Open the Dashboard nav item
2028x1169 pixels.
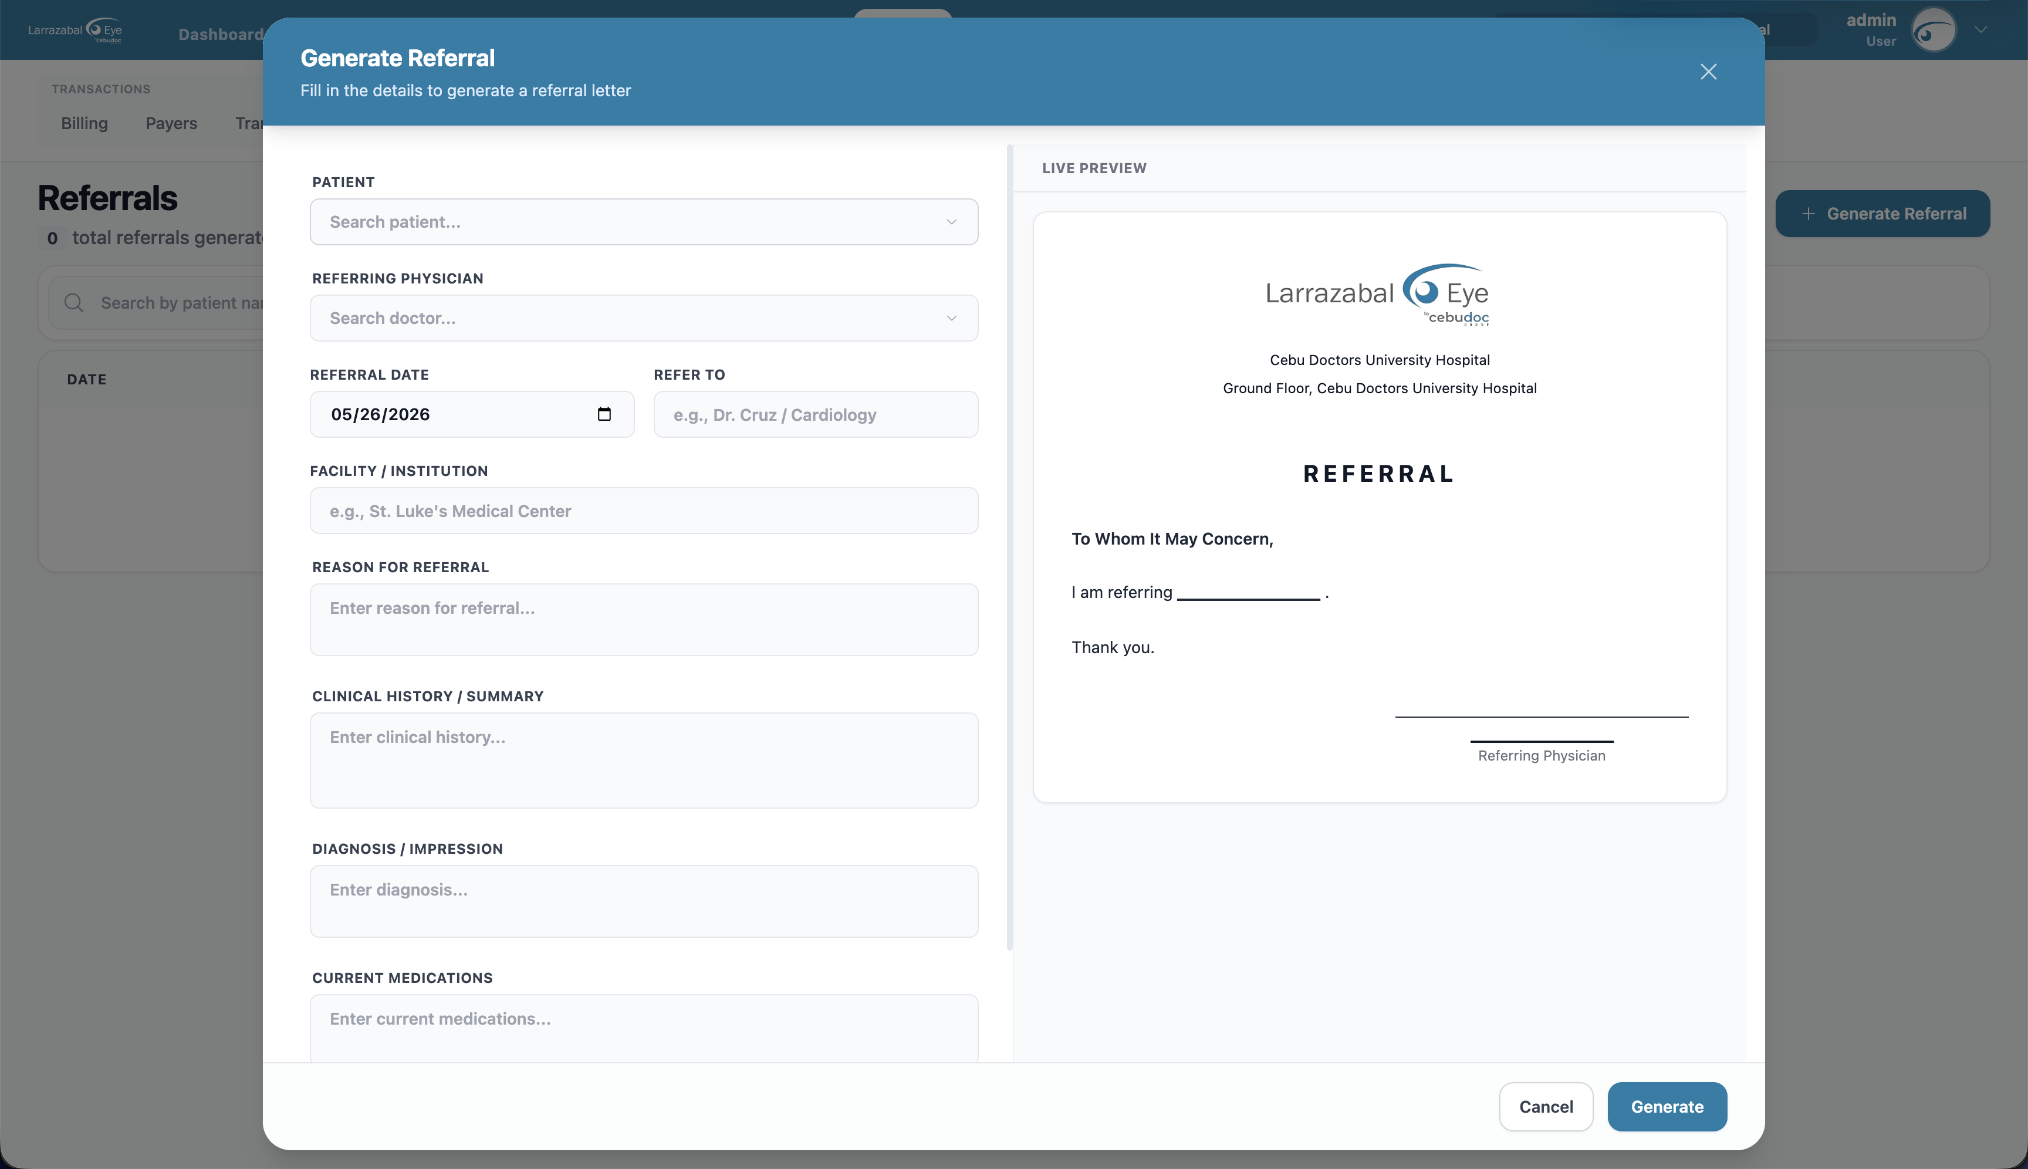[x=221, y=35]
